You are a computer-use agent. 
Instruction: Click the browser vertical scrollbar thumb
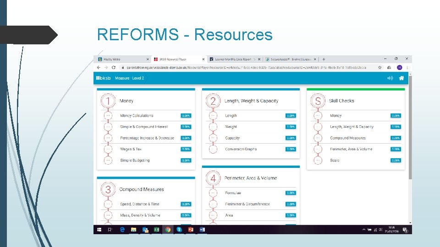tap(410, 128)
